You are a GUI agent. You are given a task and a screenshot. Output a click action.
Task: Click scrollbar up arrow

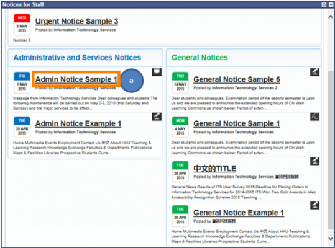tap(331, 17)
